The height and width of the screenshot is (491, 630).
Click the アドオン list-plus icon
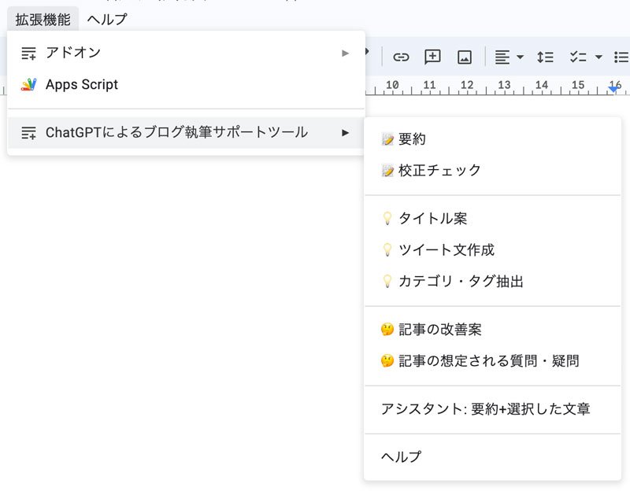pyautogui.click(x=28, y=53)
